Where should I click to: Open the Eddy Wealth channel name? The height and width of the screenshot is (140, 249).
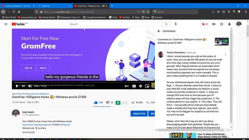point(28,112)
